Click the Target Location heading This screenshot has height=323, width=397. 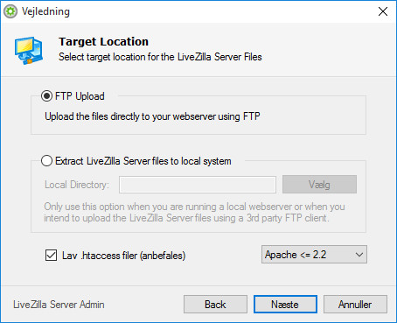(x=103, y=42)
